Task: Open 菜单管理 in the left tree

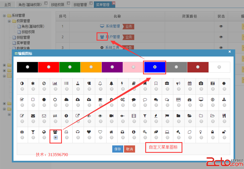Action: point(23,43)
